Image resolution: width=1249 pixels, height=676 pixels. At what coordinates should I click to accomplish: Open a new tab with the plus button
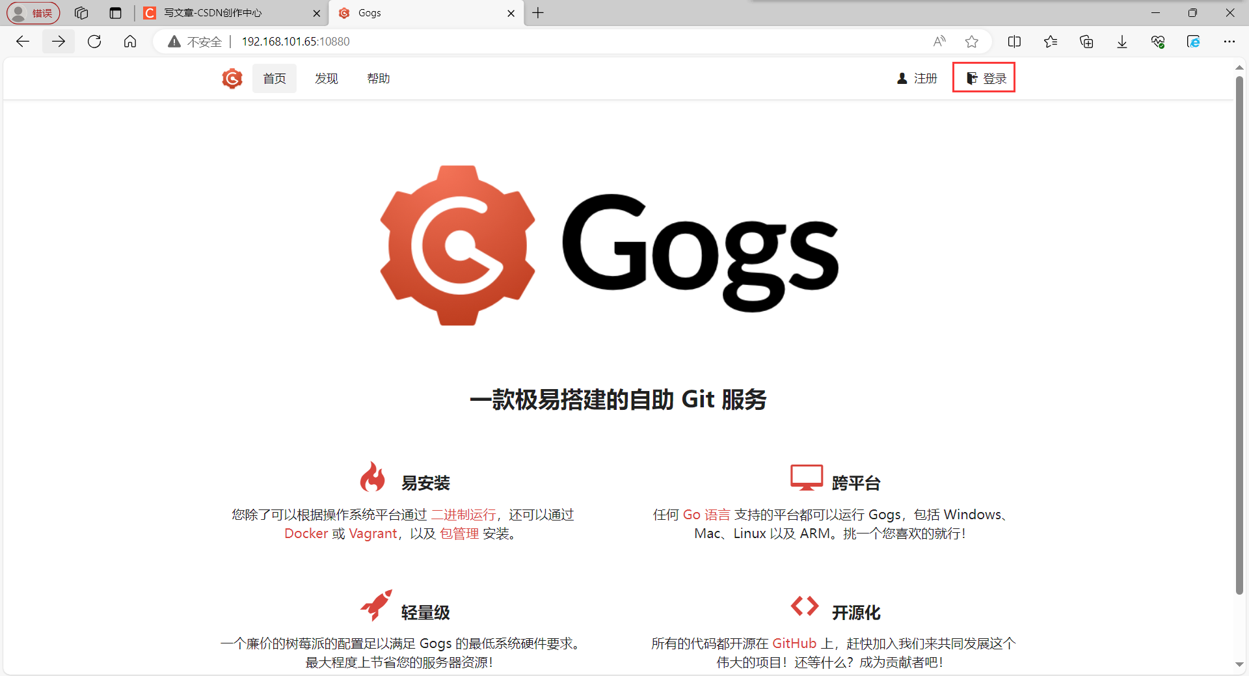(538, 13)
